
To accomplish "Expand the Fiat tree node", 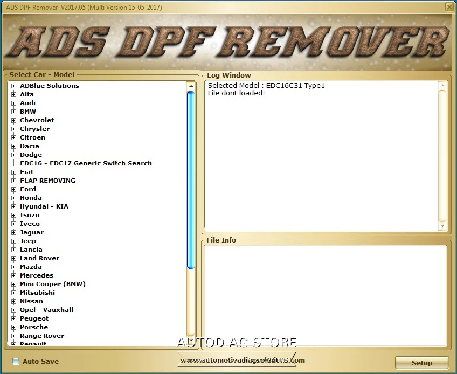I will coord(13,172).
